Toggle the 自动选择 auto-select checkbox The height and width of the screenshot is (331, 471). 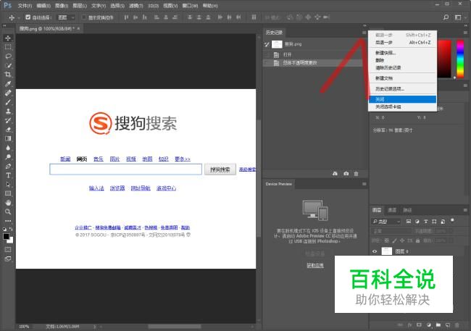pyautogui.click(x=28, y=17)
